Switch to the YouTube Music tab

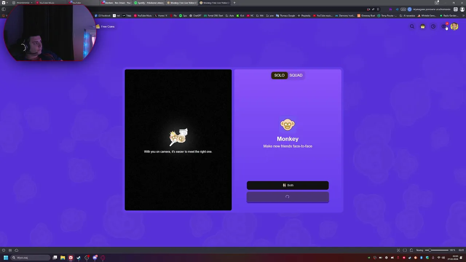[51, 3]
